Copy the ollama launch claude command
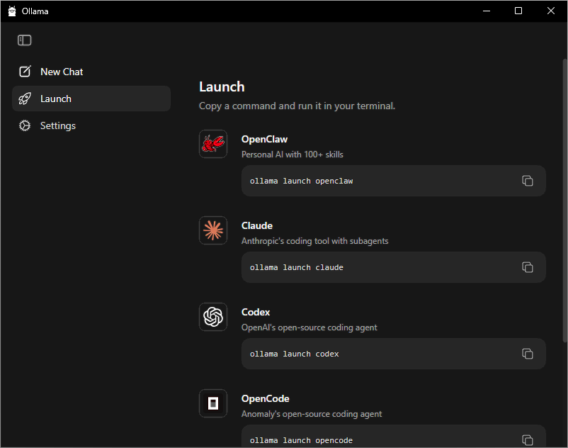Image resolution: width=568 pixels, height=448 pixels. 528,267
